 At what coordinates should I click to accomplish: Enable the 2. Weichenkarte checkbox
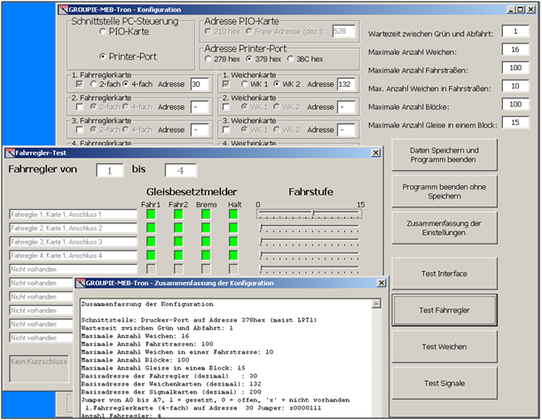(x=226, y=106)
